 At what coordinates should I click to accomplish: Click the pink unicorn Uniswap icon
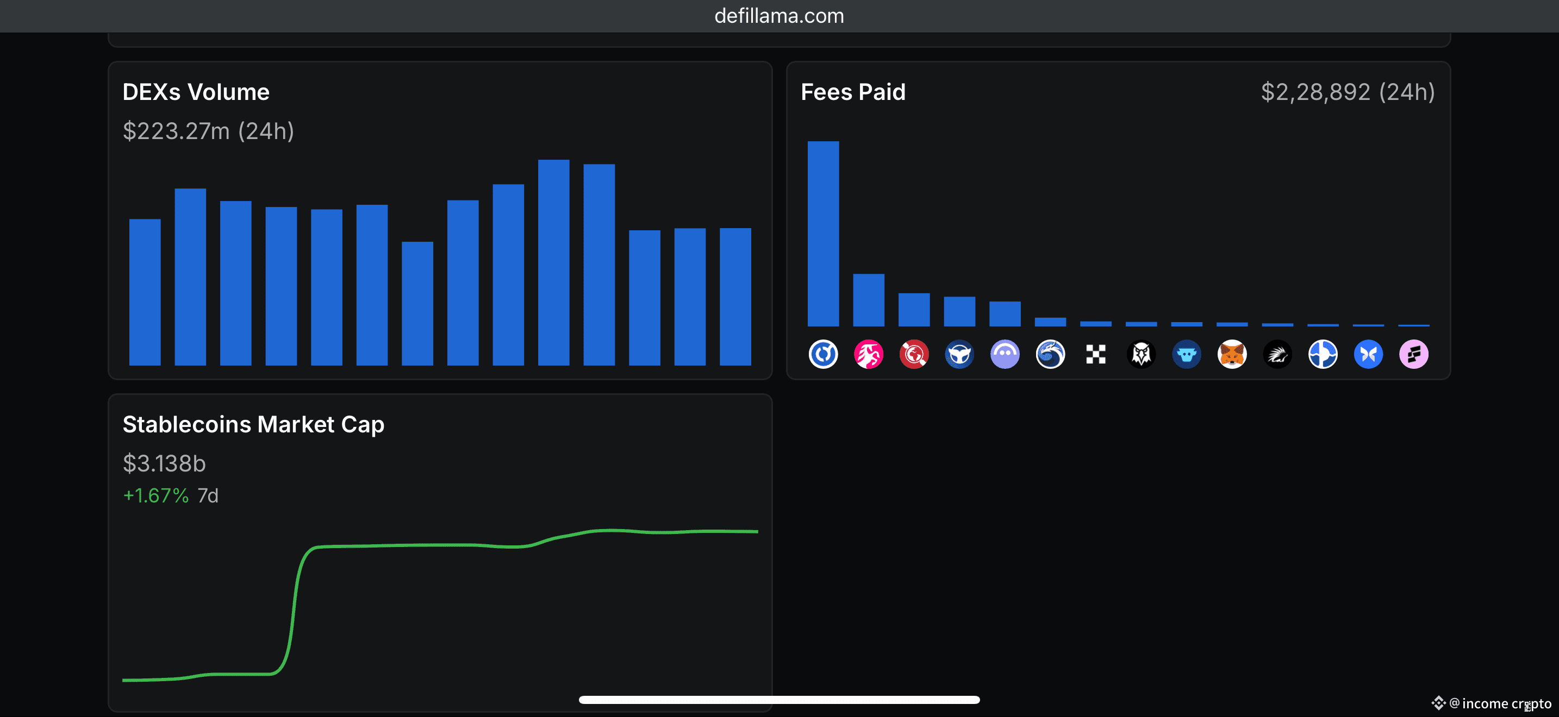tap(869, 354)
